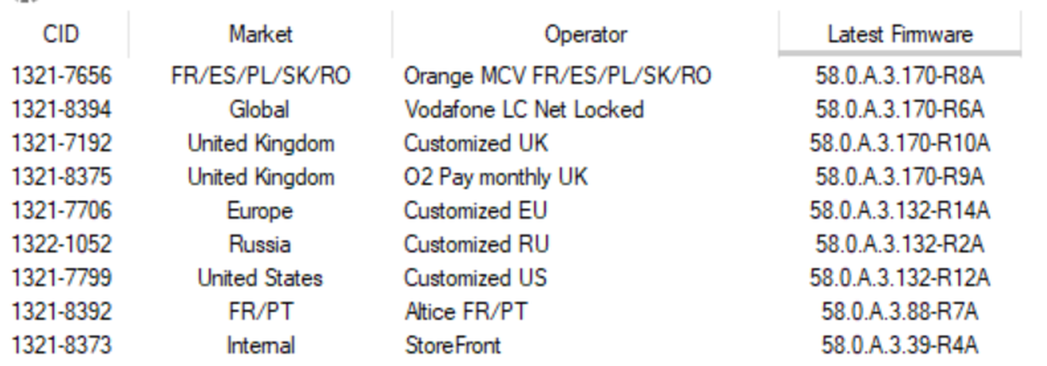Select the Customized US operator row
Viewport: 1047px width, 366px height.
(x=475, y=278)
